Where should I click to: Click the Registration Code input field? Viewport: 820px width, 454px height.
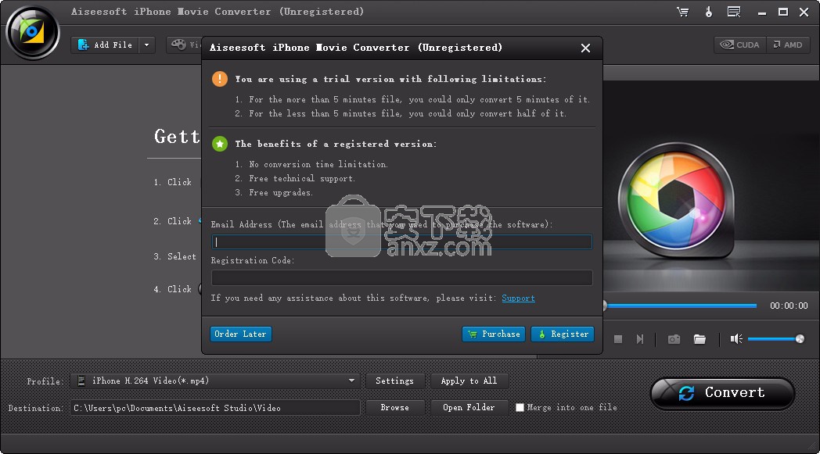(x=401, y=277)
